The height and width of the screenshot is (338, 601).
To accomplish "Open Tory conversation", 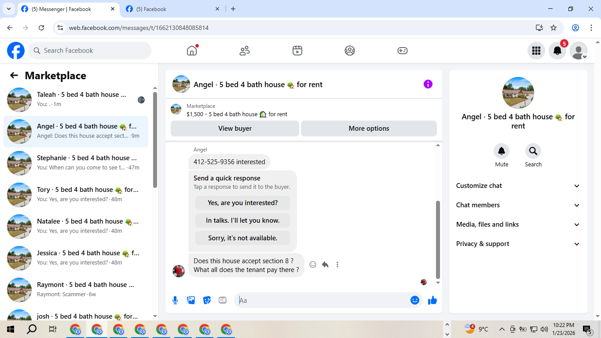I will tap(76, 195).
